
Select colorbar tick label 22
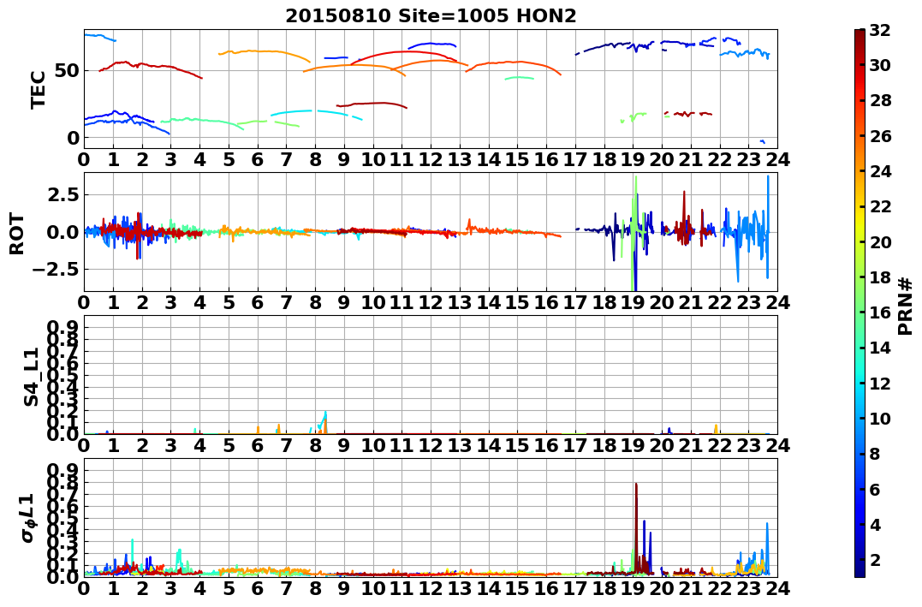pyautogui.click(x=880, y=205)
